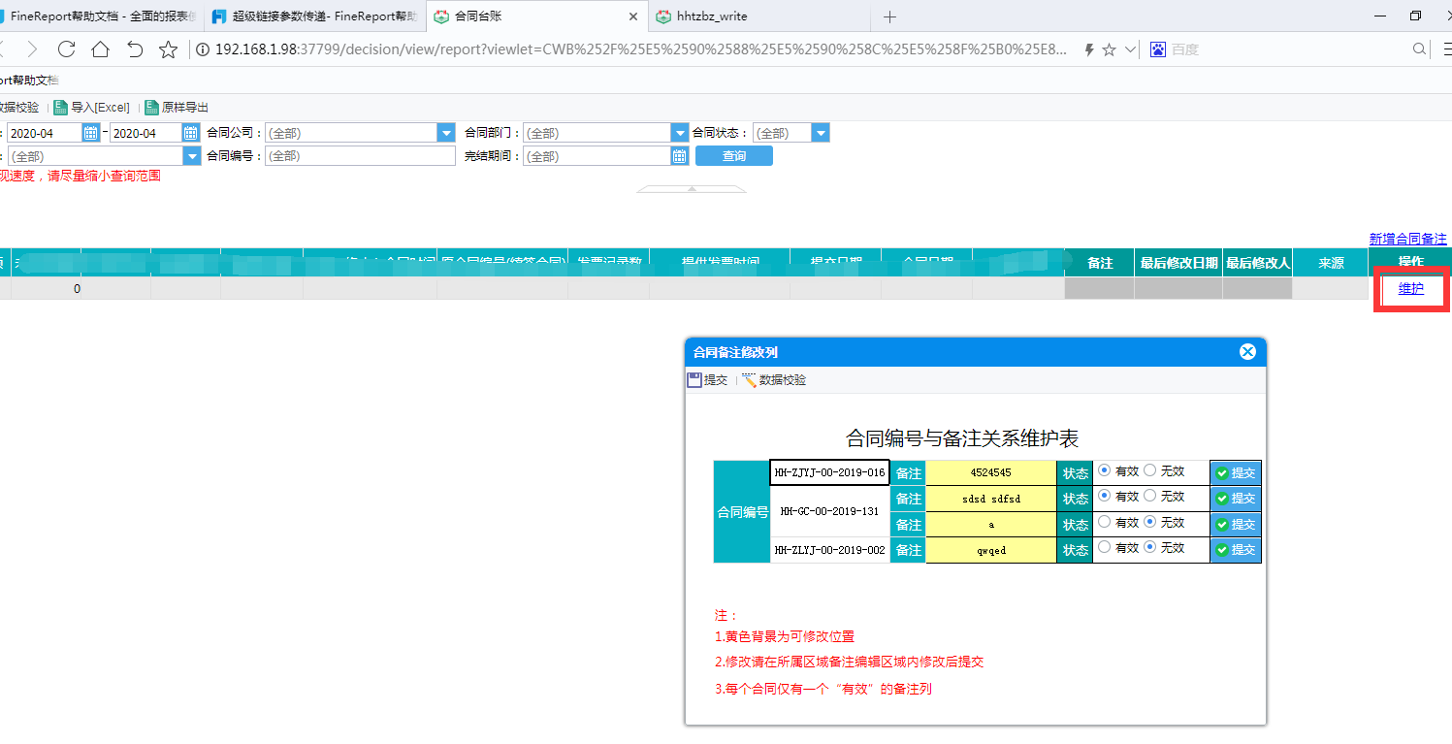The height and width of the screenshot is (744, 1452).
Task: Click the browser refresh icon
Action: pyautogui.click(x=66, y=49)
